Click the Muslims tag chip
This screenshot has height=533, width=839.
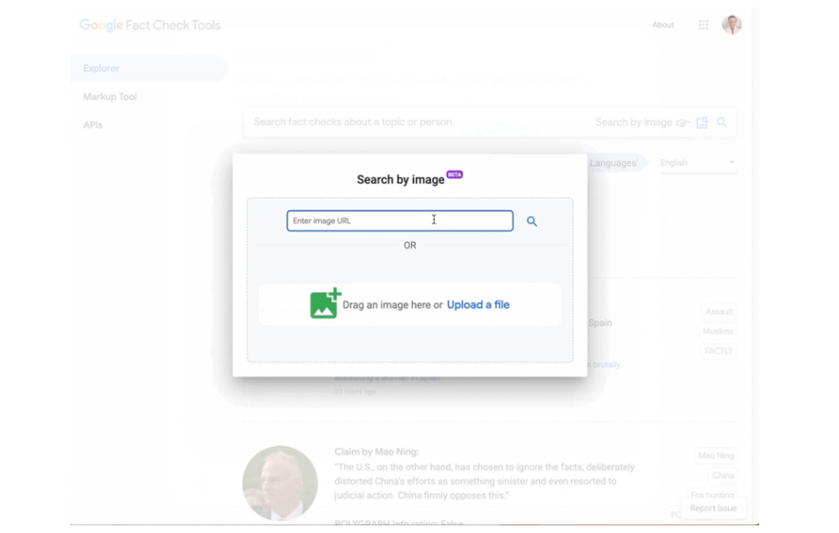[x=718, y=331]
